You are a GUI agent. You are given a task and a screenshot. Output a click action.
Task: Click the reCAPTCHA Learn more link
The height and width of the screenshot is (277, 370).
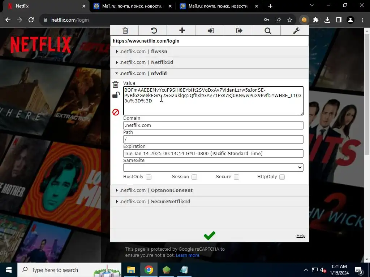(188, 255)
